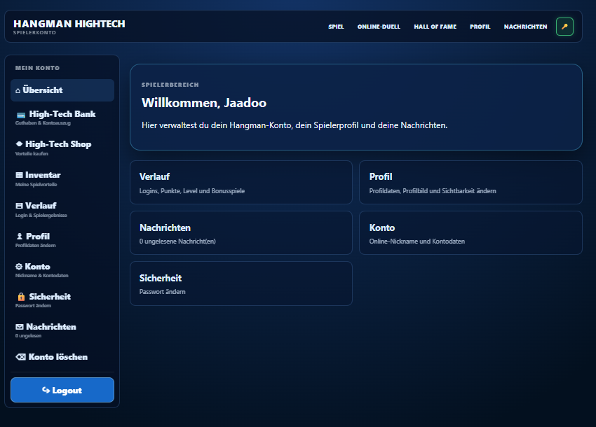596x427 pixels.
Task: Open Inventar in the sidebar
Action: tap(62, 178)
